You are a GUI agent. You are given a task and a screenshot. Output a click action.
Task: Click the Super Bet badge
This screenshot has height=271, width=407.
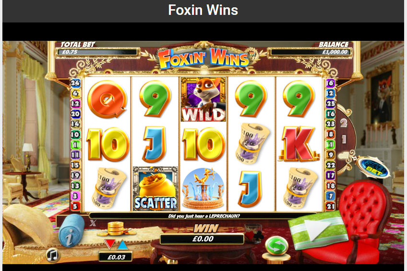click(x=373, y=167)
